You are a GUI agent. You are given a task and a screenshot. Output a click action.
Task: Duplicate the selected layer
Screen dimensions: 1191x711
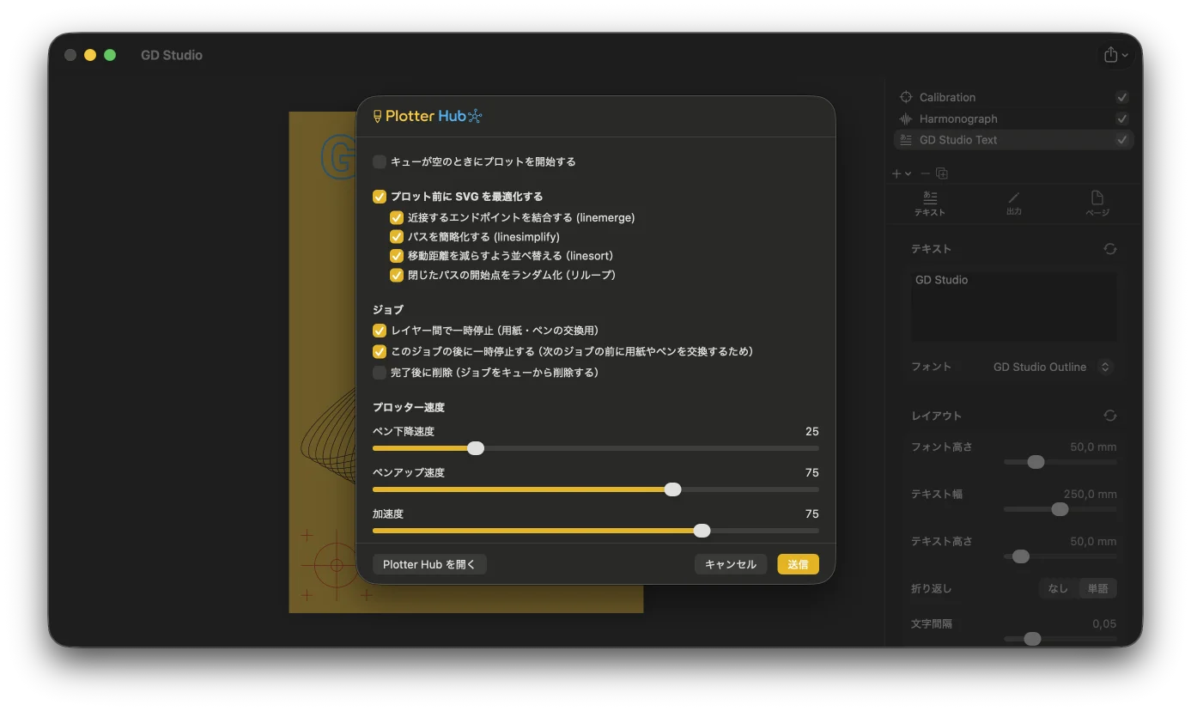point(942,173)
